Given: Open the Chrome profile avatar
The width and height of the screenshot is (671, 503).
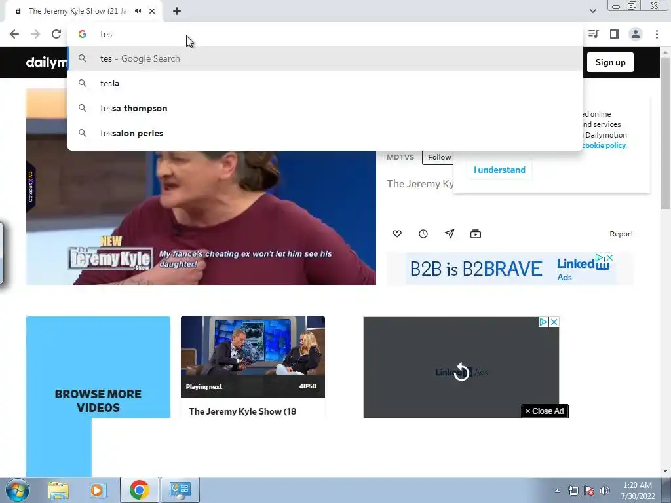Looking at the screenshot, I should [636, 34].
